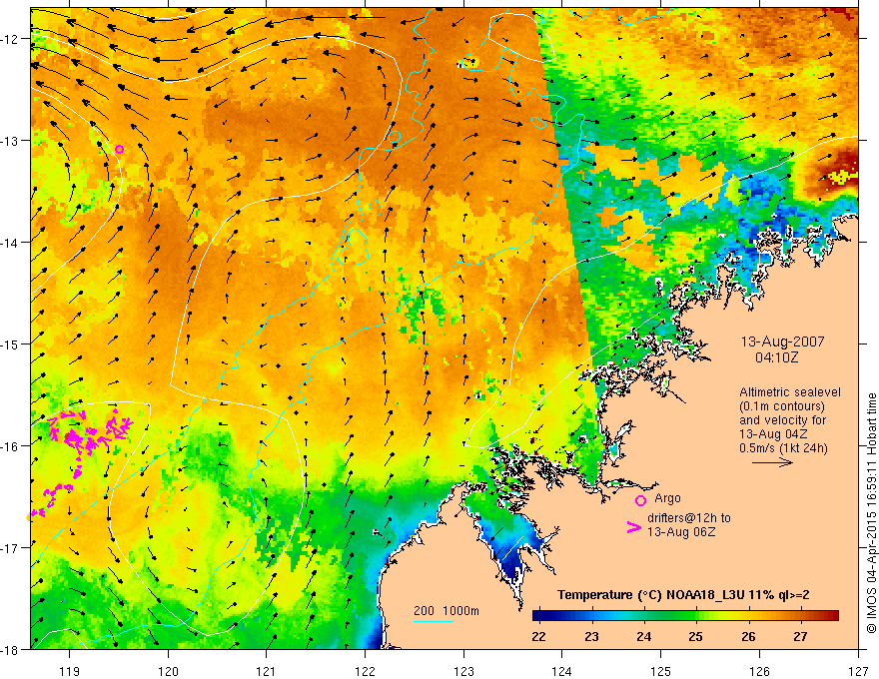Click the longitude axis label 126
This screenshot has height=679, width=879.
pyautogui.click(x=759, y=671)
